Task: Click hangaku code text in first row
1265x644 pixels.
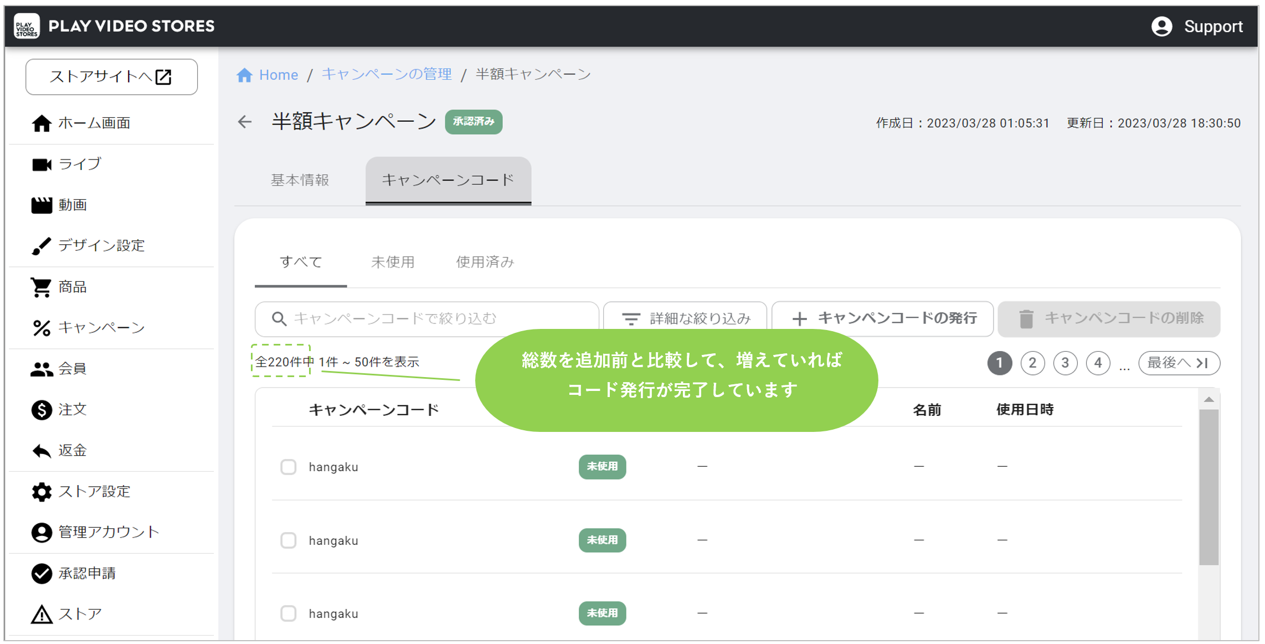Action: coord(333,467)
